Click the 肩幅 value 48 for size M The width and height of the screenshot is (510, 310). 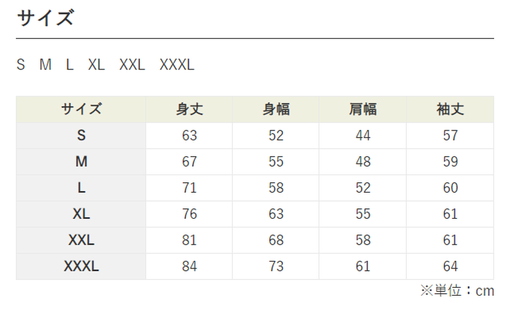pos(363,162)
